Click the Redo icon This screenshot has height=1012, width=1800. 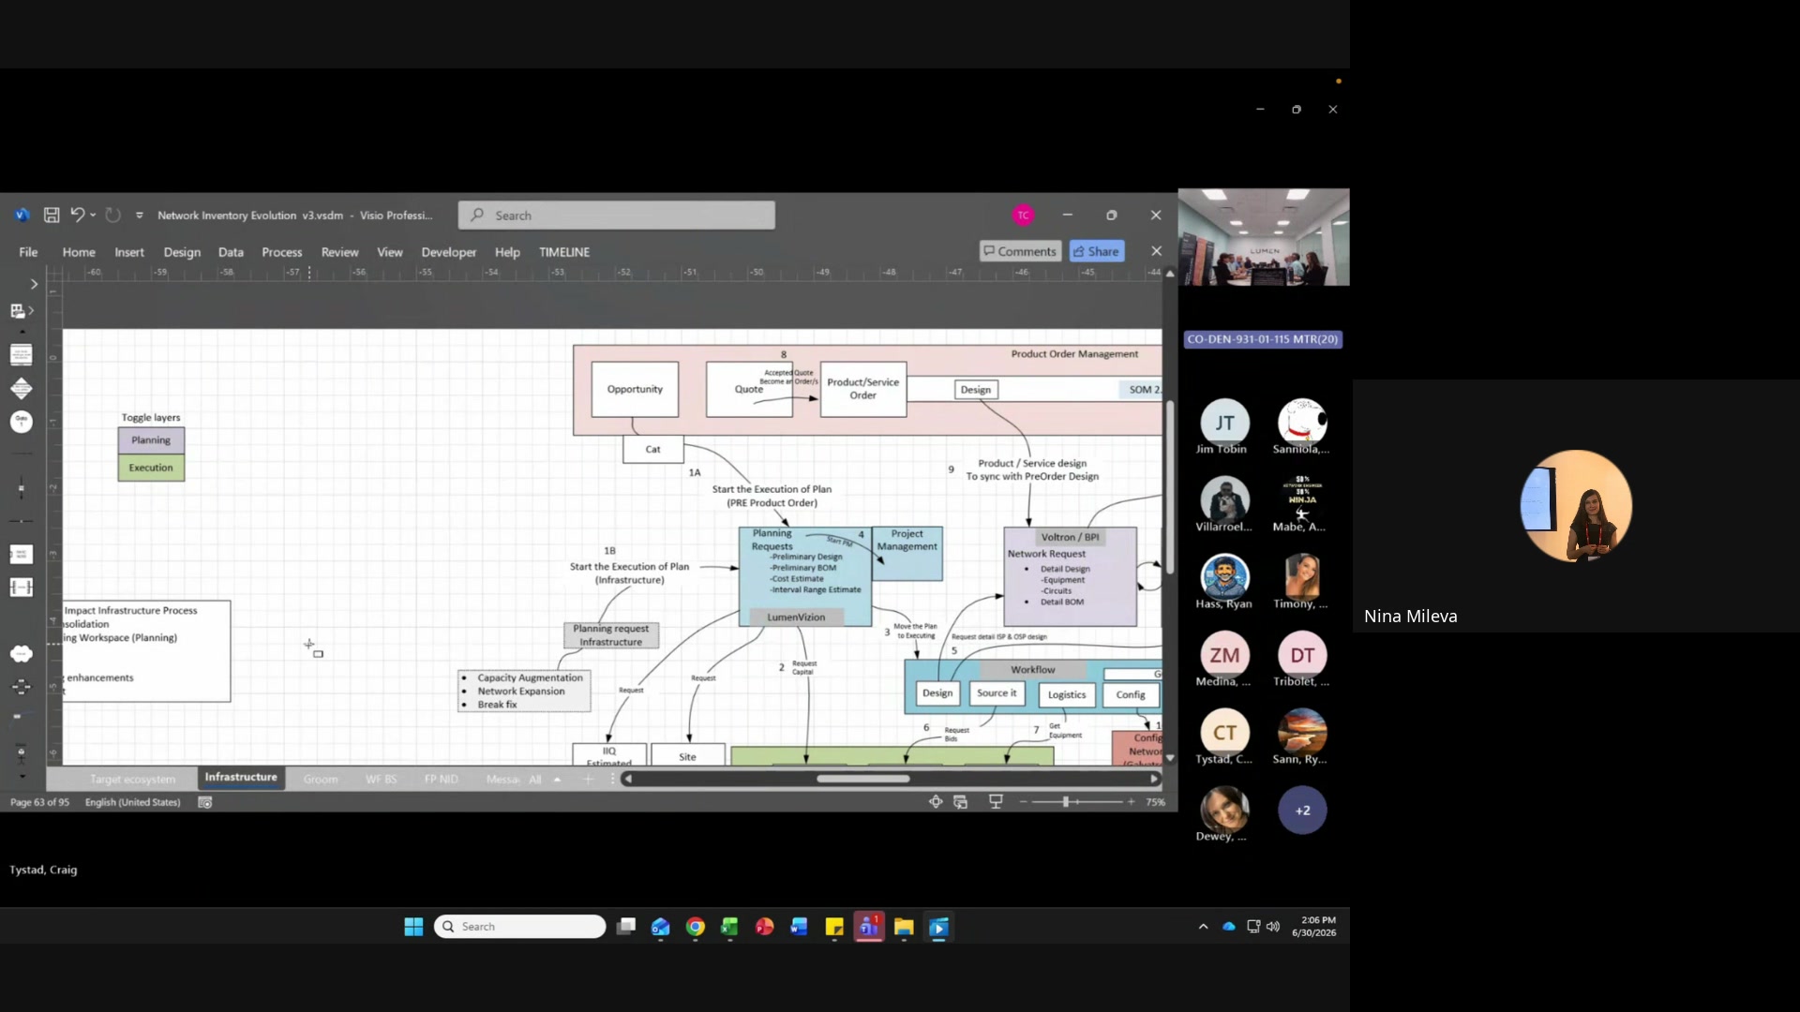[112, 216]
